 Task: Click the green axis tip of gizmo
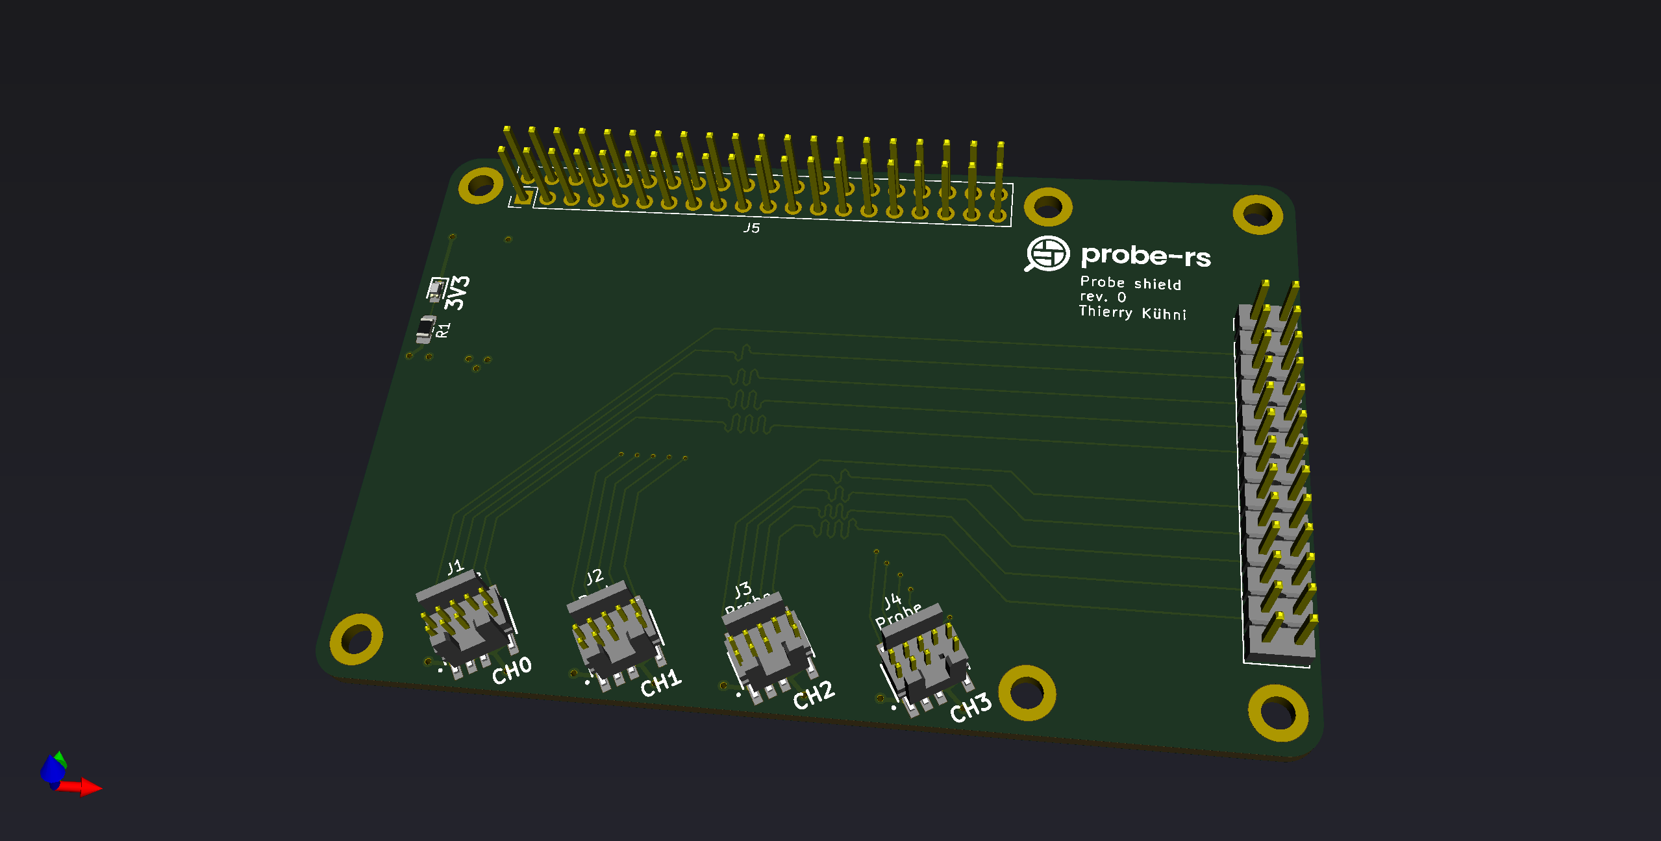coord(60,757)
